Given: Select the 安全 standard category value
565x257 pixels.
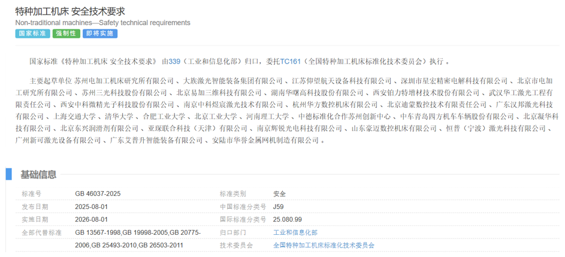Looking at the screenshot, I should (x=280, y=193).
